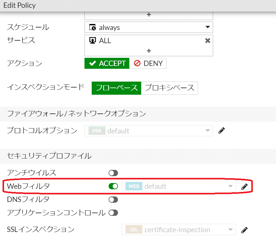Click the SSL badge in inspection selector
Screen dimensions: 276x241
(x=134, y=229)
